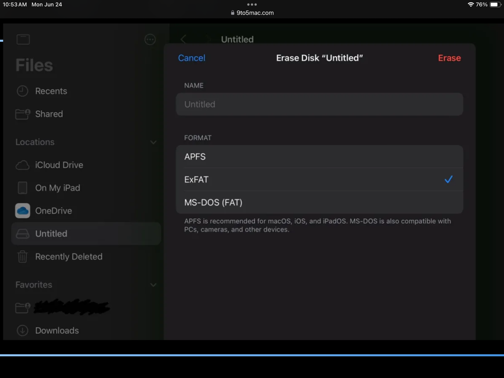Click the back navigation arrow
The height and width of the screenshot is (378, 504).
(183, 39)
